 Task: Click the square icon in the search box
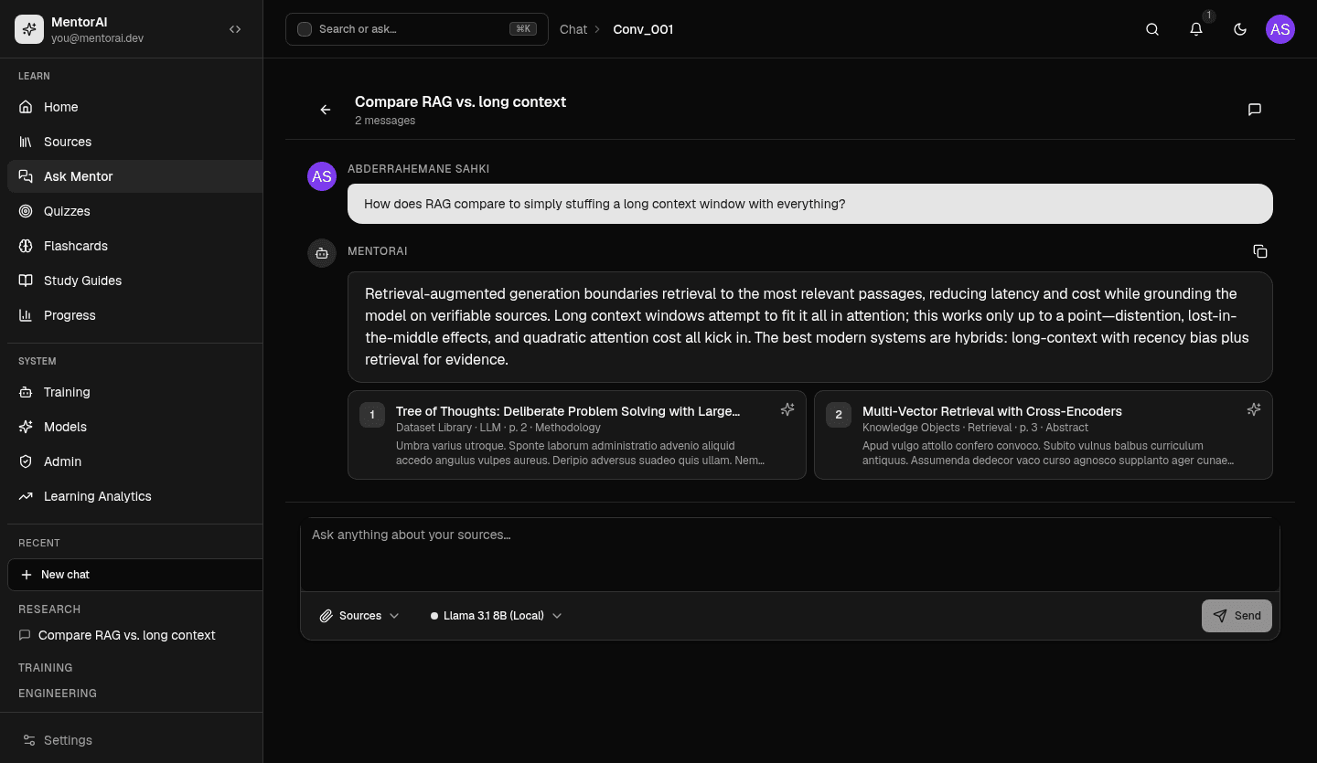point(305,29)
